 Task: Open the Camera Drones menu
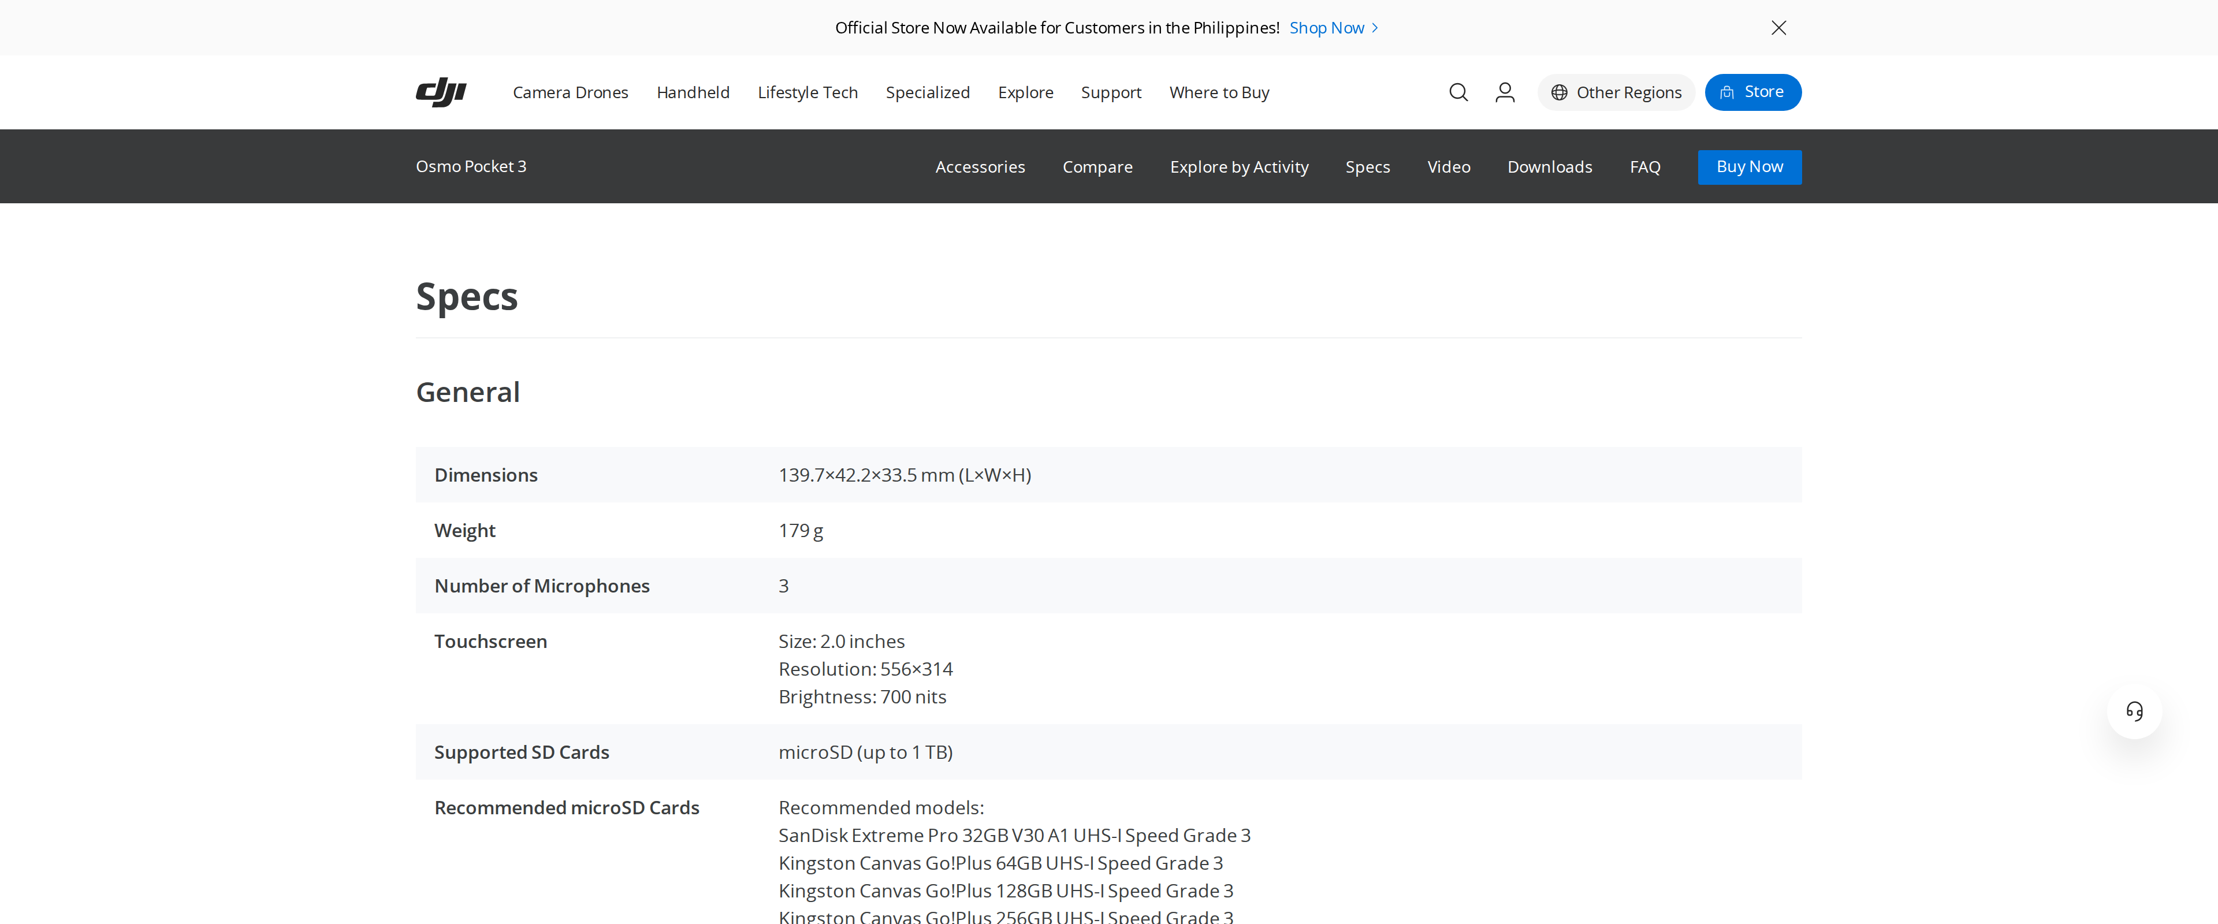[x=570, y=92]
